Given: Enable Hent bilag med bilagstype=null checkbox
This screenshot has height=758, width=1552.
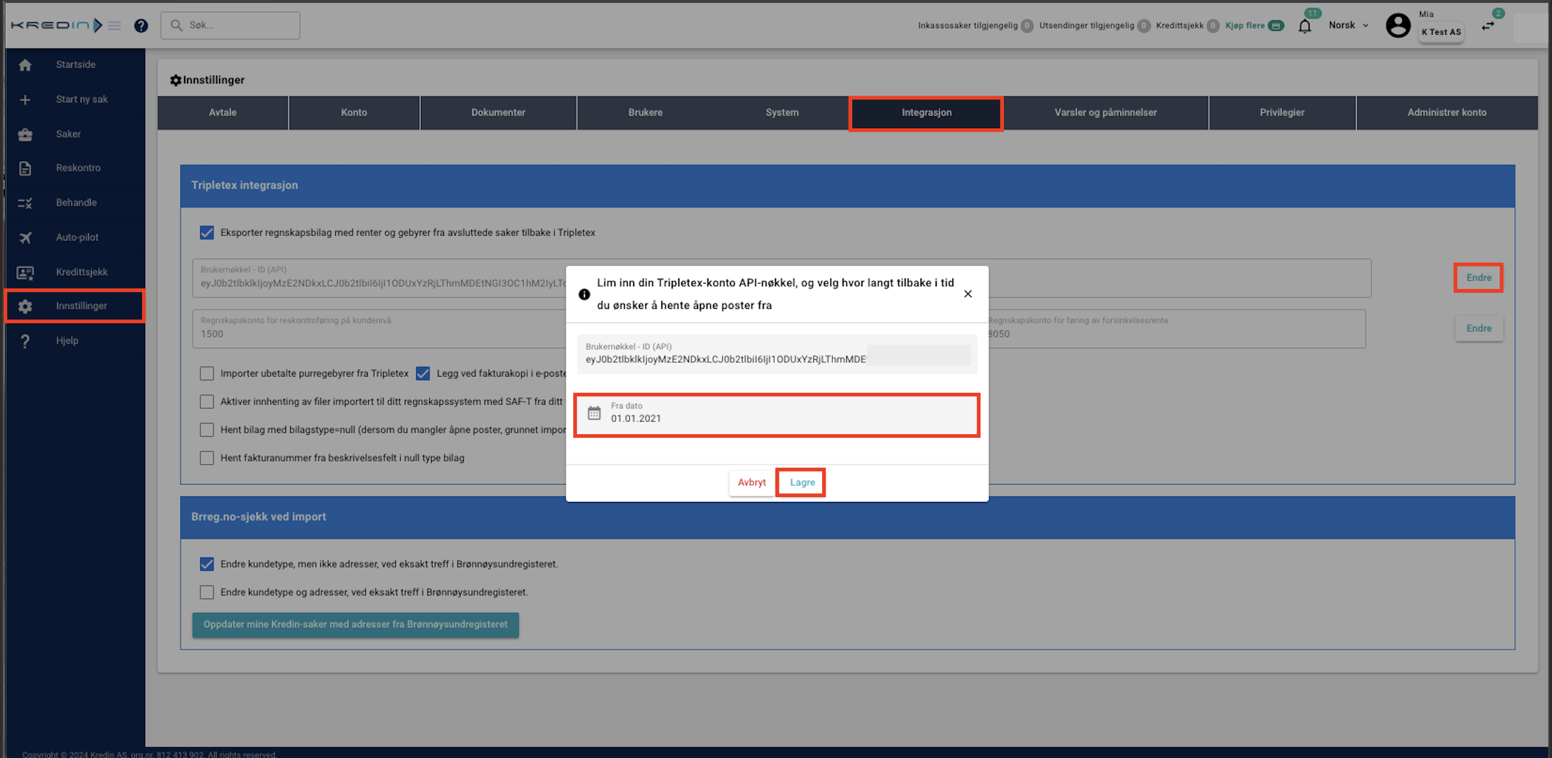Looking at the screenshot, I should 207,430.
